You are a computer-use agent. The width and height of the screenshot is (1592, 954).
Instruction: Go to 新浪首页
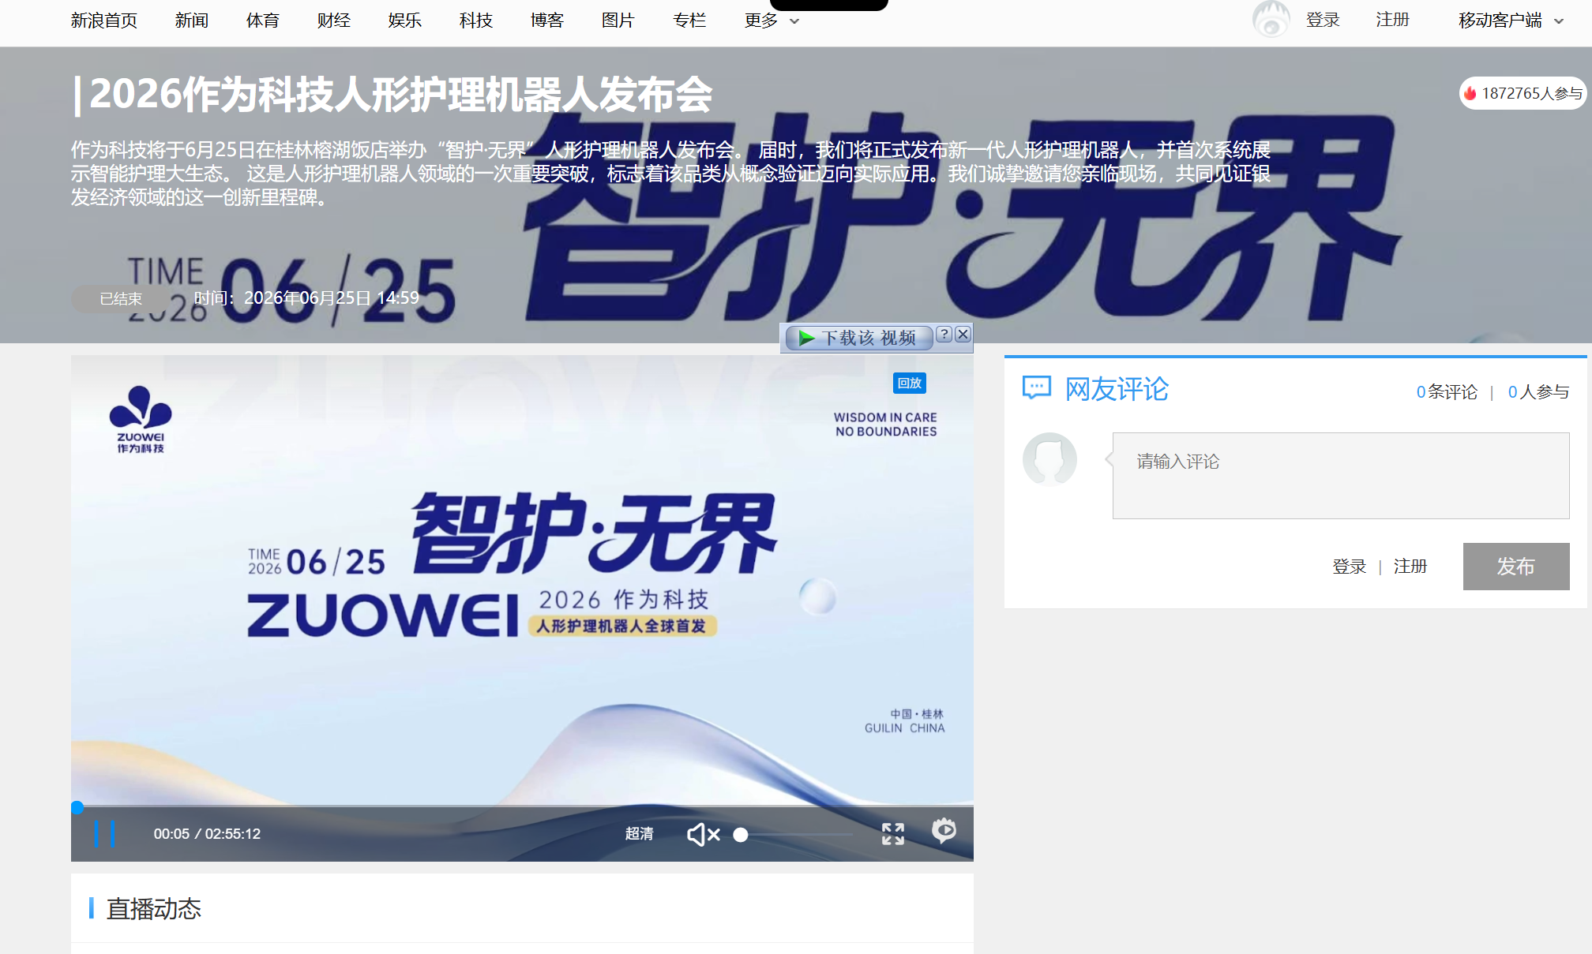click(104, 21)
